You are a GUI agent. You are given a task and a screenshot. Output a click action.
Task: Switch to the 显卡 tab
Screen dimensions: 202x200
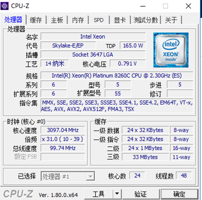[x=120, y=20]
